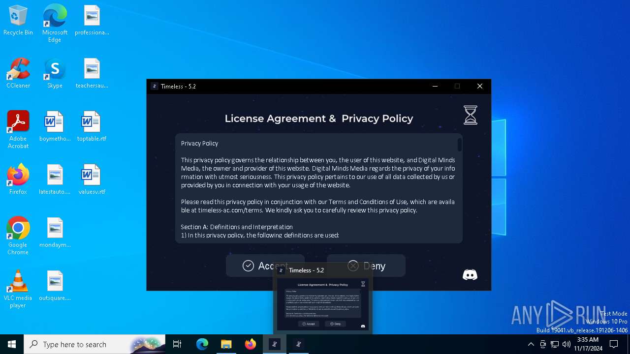
Task: Launch Firefox from the taskbar
Action: [x=251, y=344]
